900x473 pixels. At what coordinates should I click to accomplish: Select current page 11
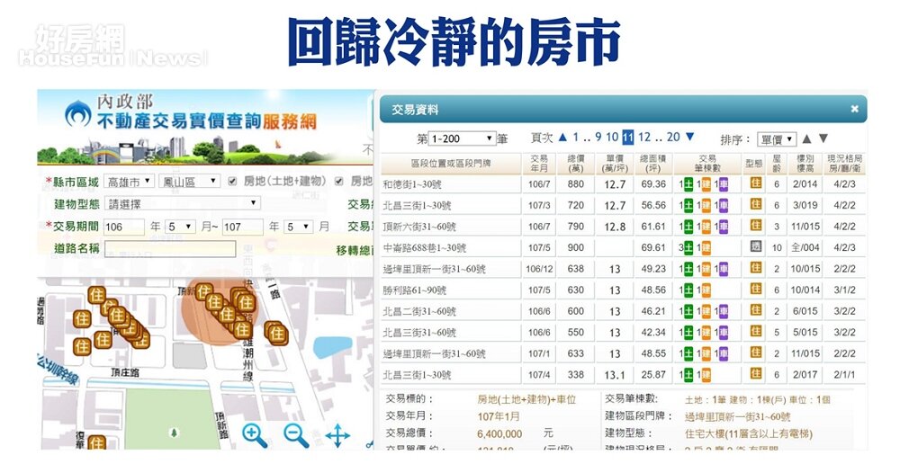628,138
